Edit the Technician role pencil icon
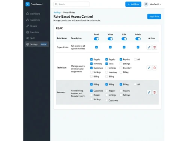The height and width of the screenshot is (141, 188). pos(149,68)
